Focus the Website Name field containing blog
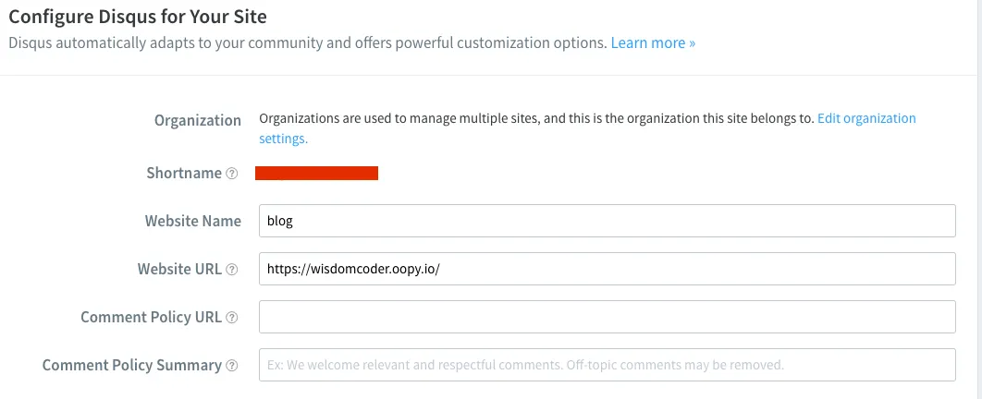 click(x=607, y=221)
